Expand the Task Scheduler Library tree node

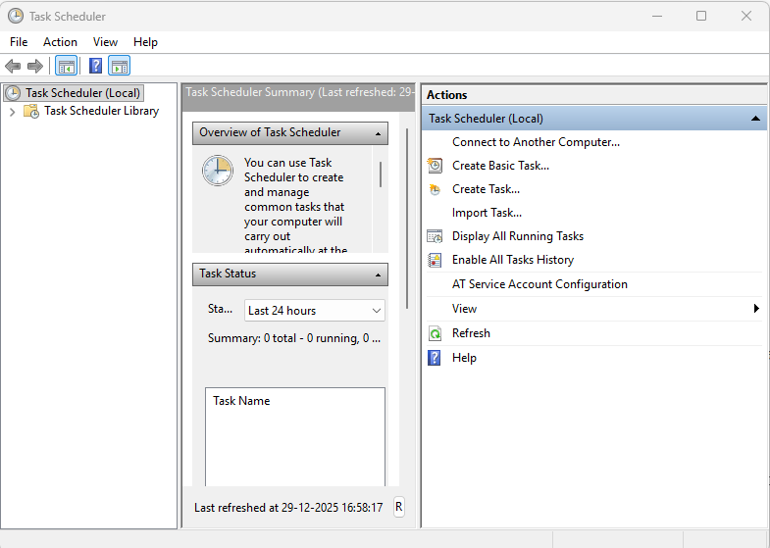tap(12, 112)
